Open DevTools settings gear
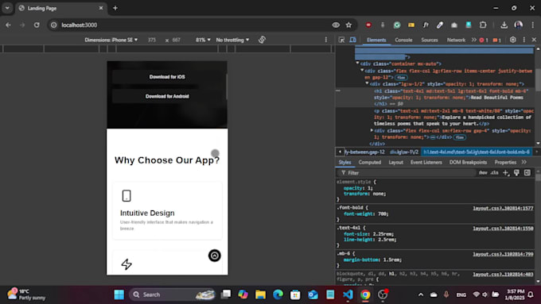This screenshot has height=304, width=541. [513, 40]
